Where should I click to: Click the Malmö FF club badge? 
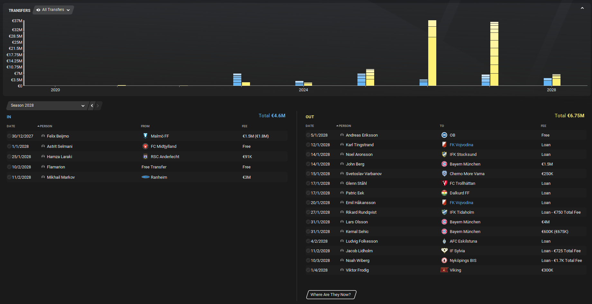[145, 136]
